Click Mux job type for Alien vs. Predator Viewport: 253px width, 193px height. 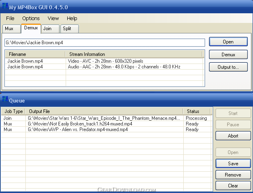click(8, 129)
